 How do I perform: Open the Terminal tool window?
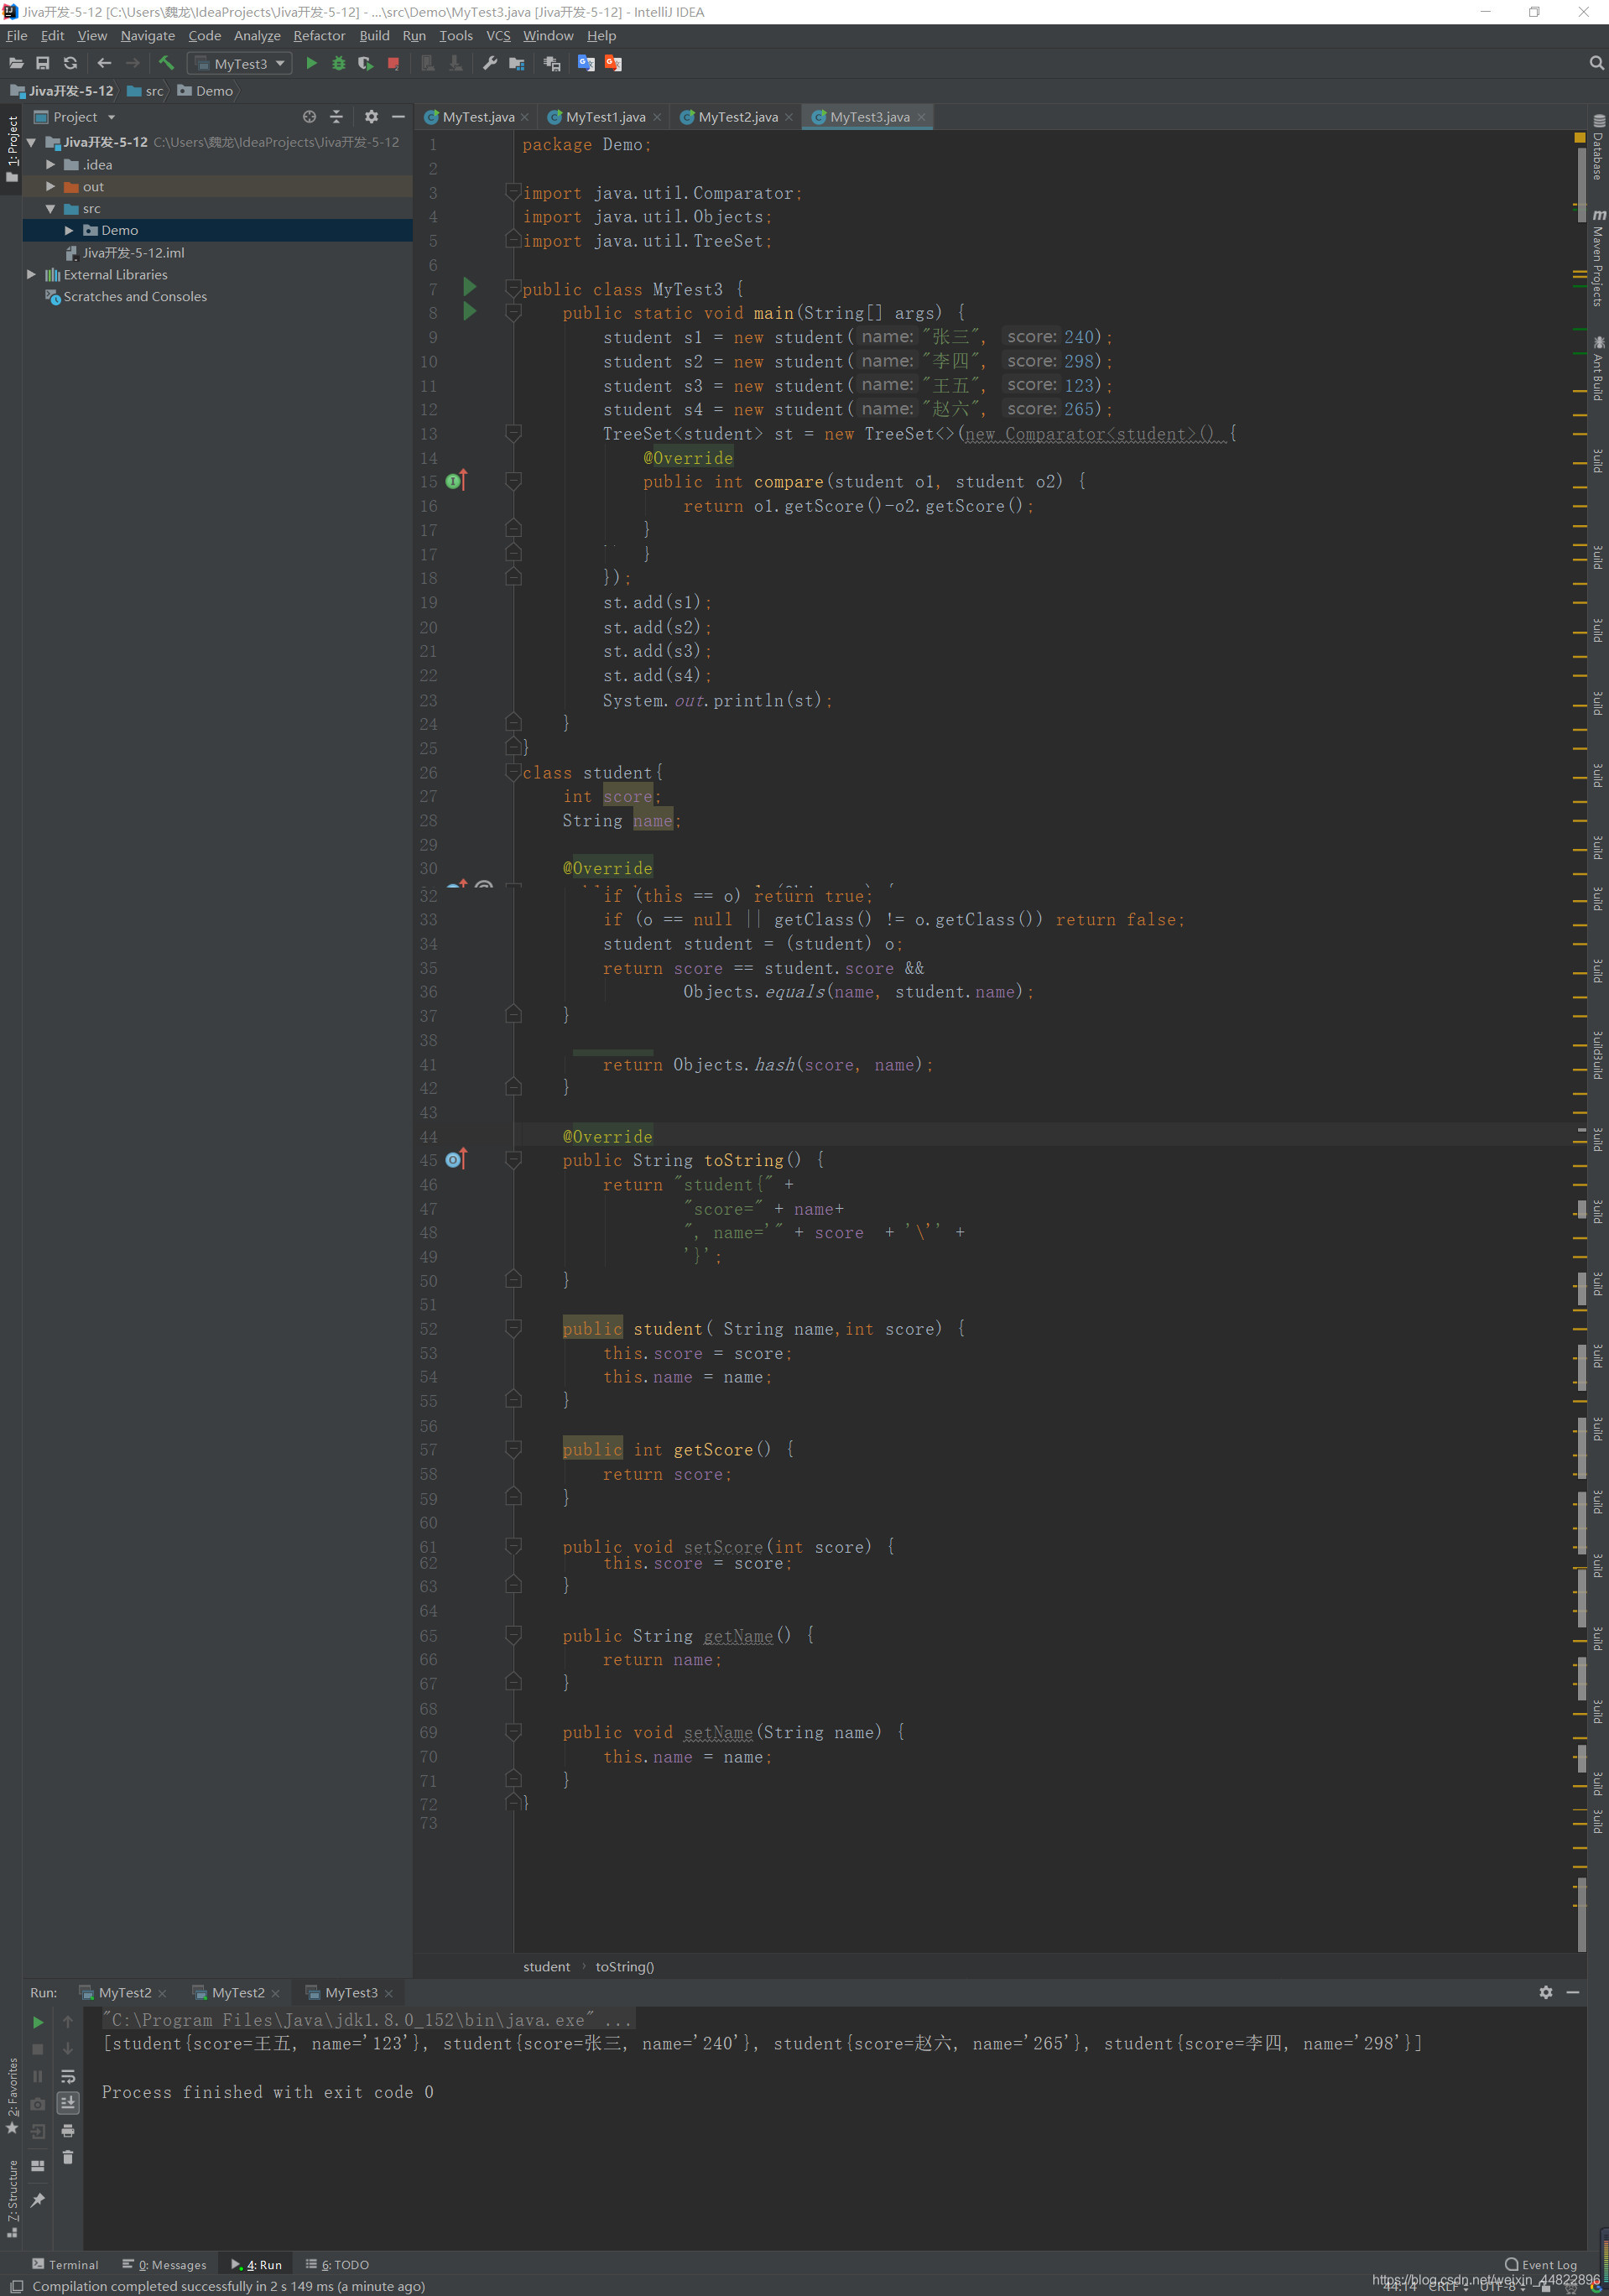click(x=65, y=2265)
